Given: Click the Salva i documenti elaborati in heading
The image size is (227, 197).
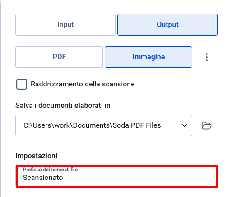Looking at the screenshot, I should pyautogui.click(x=63, y=105).
